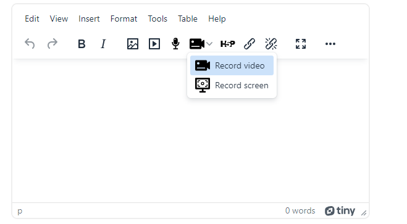
Task: Redo the last undone edit
Action: pos(52,44)
